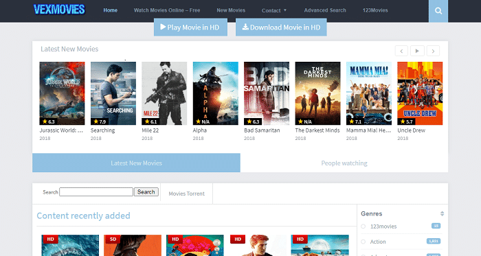Click the Searching title link
The height and width of the screenshot is (256, 481).
coord(103,130)
